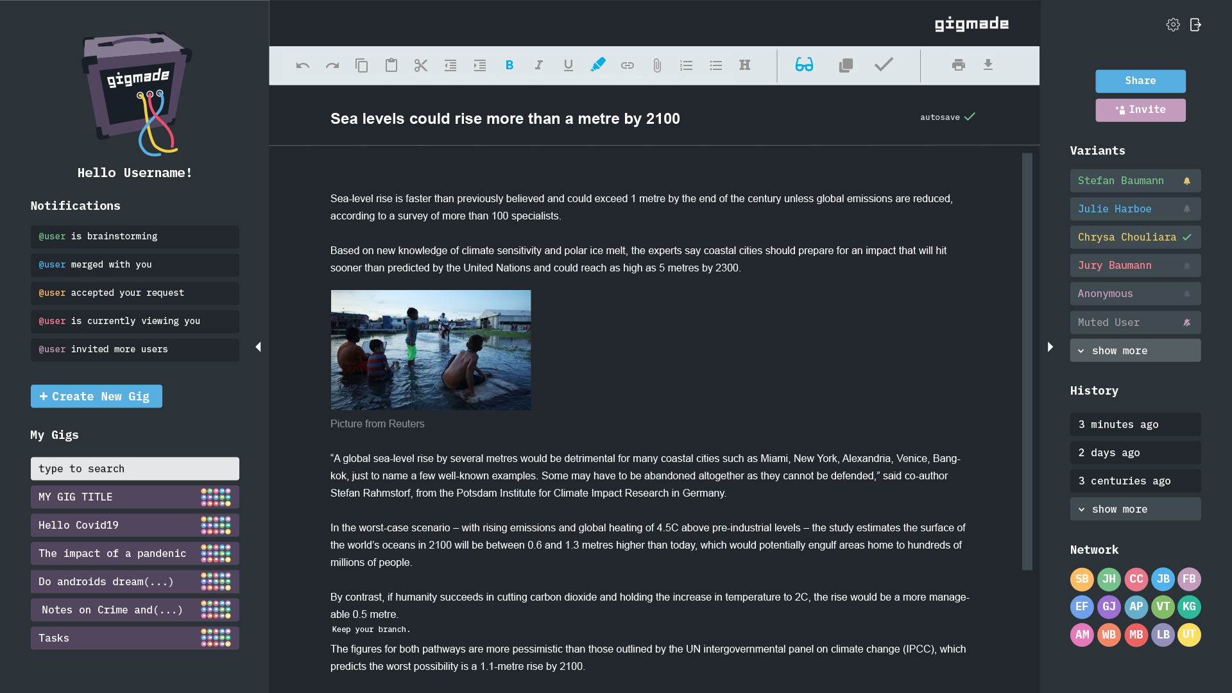This screenshot has height=693, width=1232.
Task: Toggle bold formatting
Action: [509, 65]
